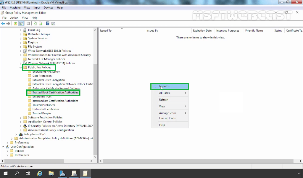Open the Arrange Icons submenu
Screen dimensions: 303x178
point(170,113)
